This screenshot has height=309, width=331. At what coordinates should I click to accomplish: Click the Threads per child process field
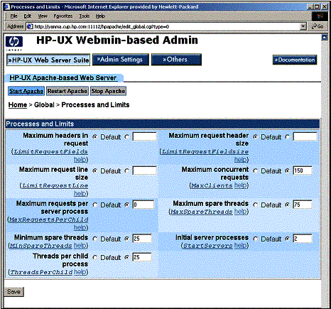click(x=142, y=257)
